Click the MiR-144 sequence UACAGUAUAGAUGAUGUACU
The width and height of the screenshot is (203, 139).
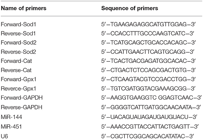tap(149, 117)
